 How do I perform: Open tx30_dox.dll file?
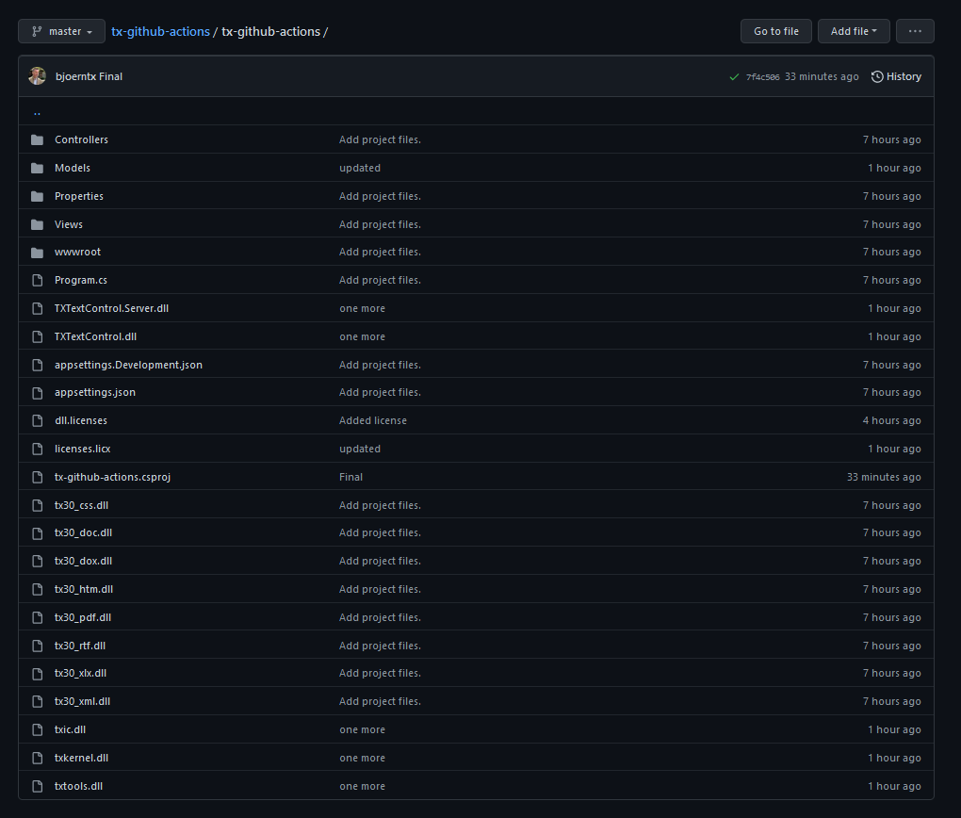[83, 561]
